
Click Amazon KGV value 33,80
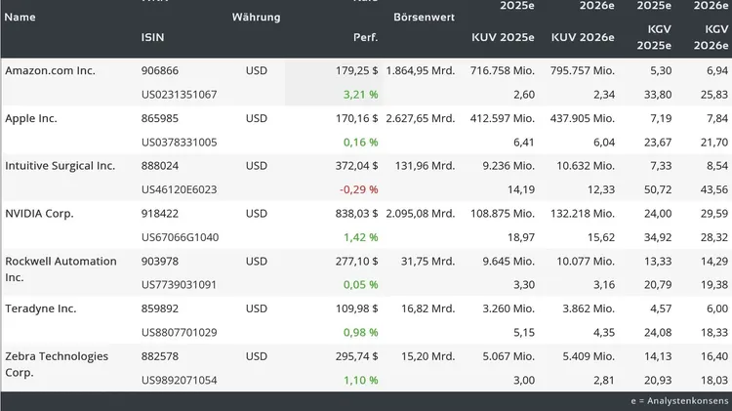(658, 95)
